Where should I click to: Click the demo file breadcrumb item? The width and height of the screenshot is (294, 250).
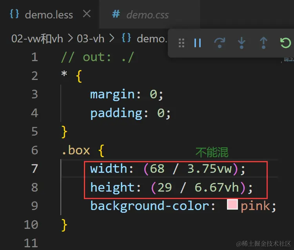tap(151, 39)
